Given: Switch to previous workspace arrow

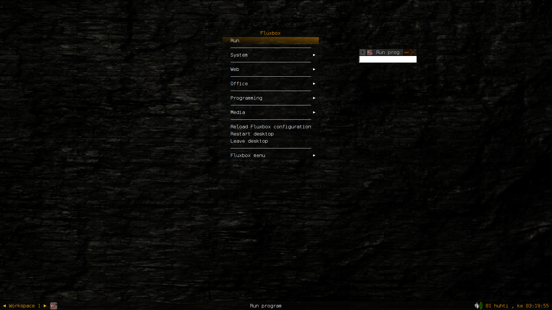Looking at the screenshot, I should pos(4,306).
